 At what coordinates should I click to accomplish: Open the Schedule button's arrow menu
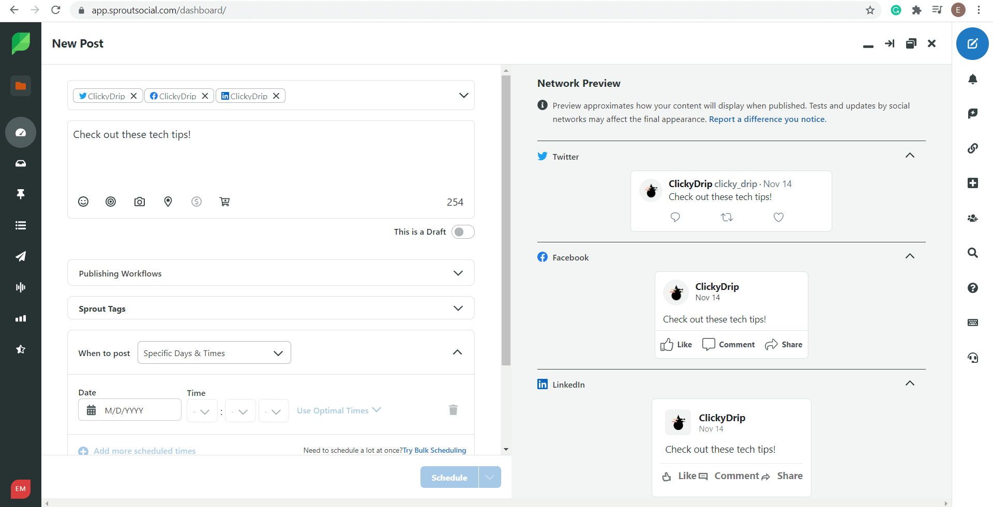[490, 477]
